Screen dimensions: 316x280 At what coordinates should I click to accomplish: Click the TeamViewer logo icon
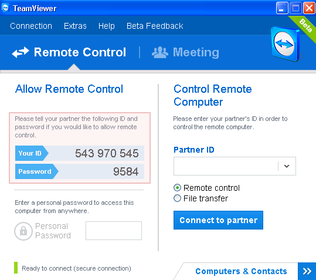pyautogui.click(x=285, y=44)
